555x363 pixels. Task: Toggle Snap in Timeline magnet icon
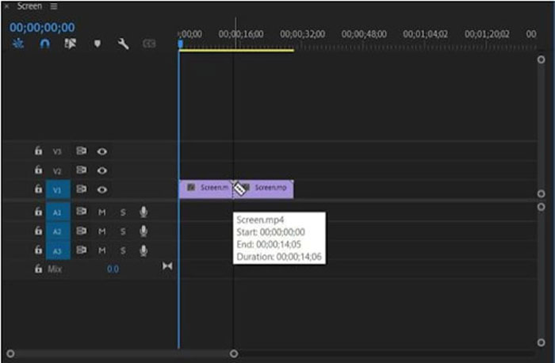coord(44,44)
